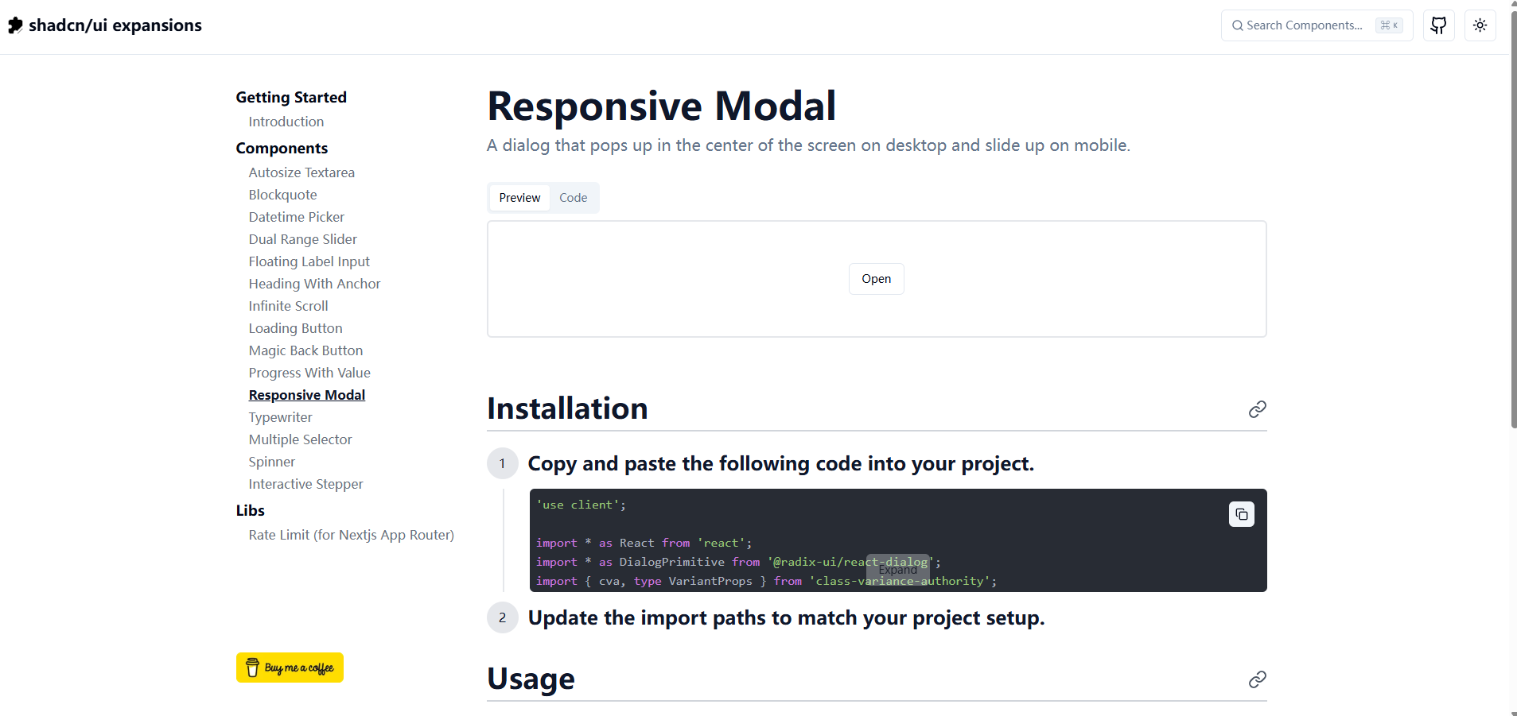Screen dimensions: 1517x716
Task: Click the Buy me a coffee badge
Action: [x=290, y=668]
